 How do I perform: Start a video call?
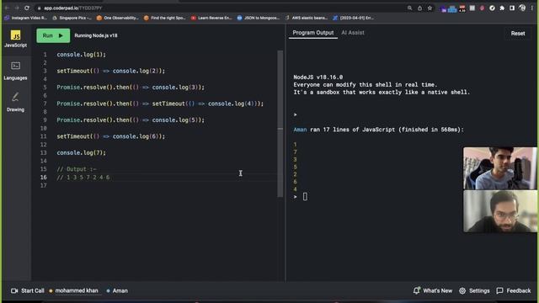28,290
